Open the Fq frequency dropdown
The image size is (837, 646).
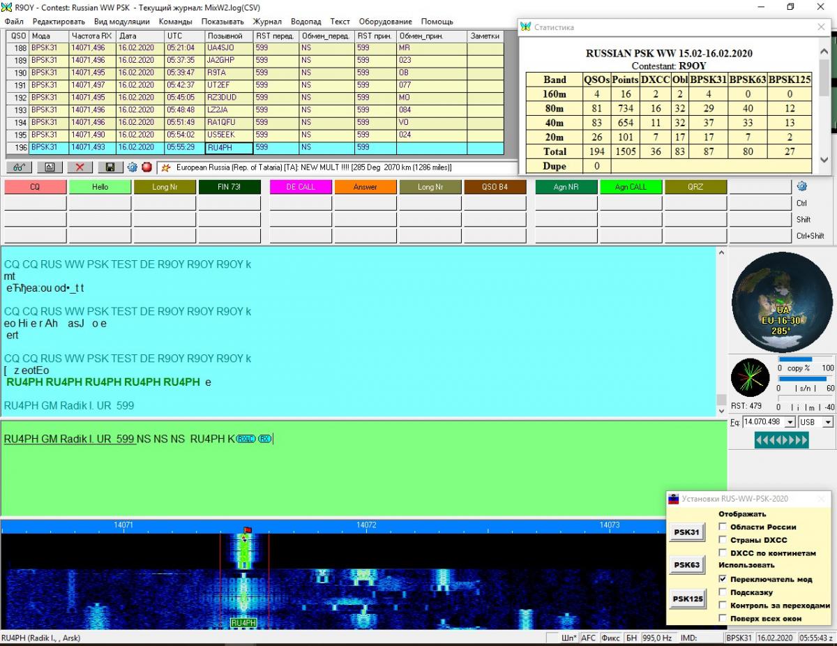[x=790, y=422]
